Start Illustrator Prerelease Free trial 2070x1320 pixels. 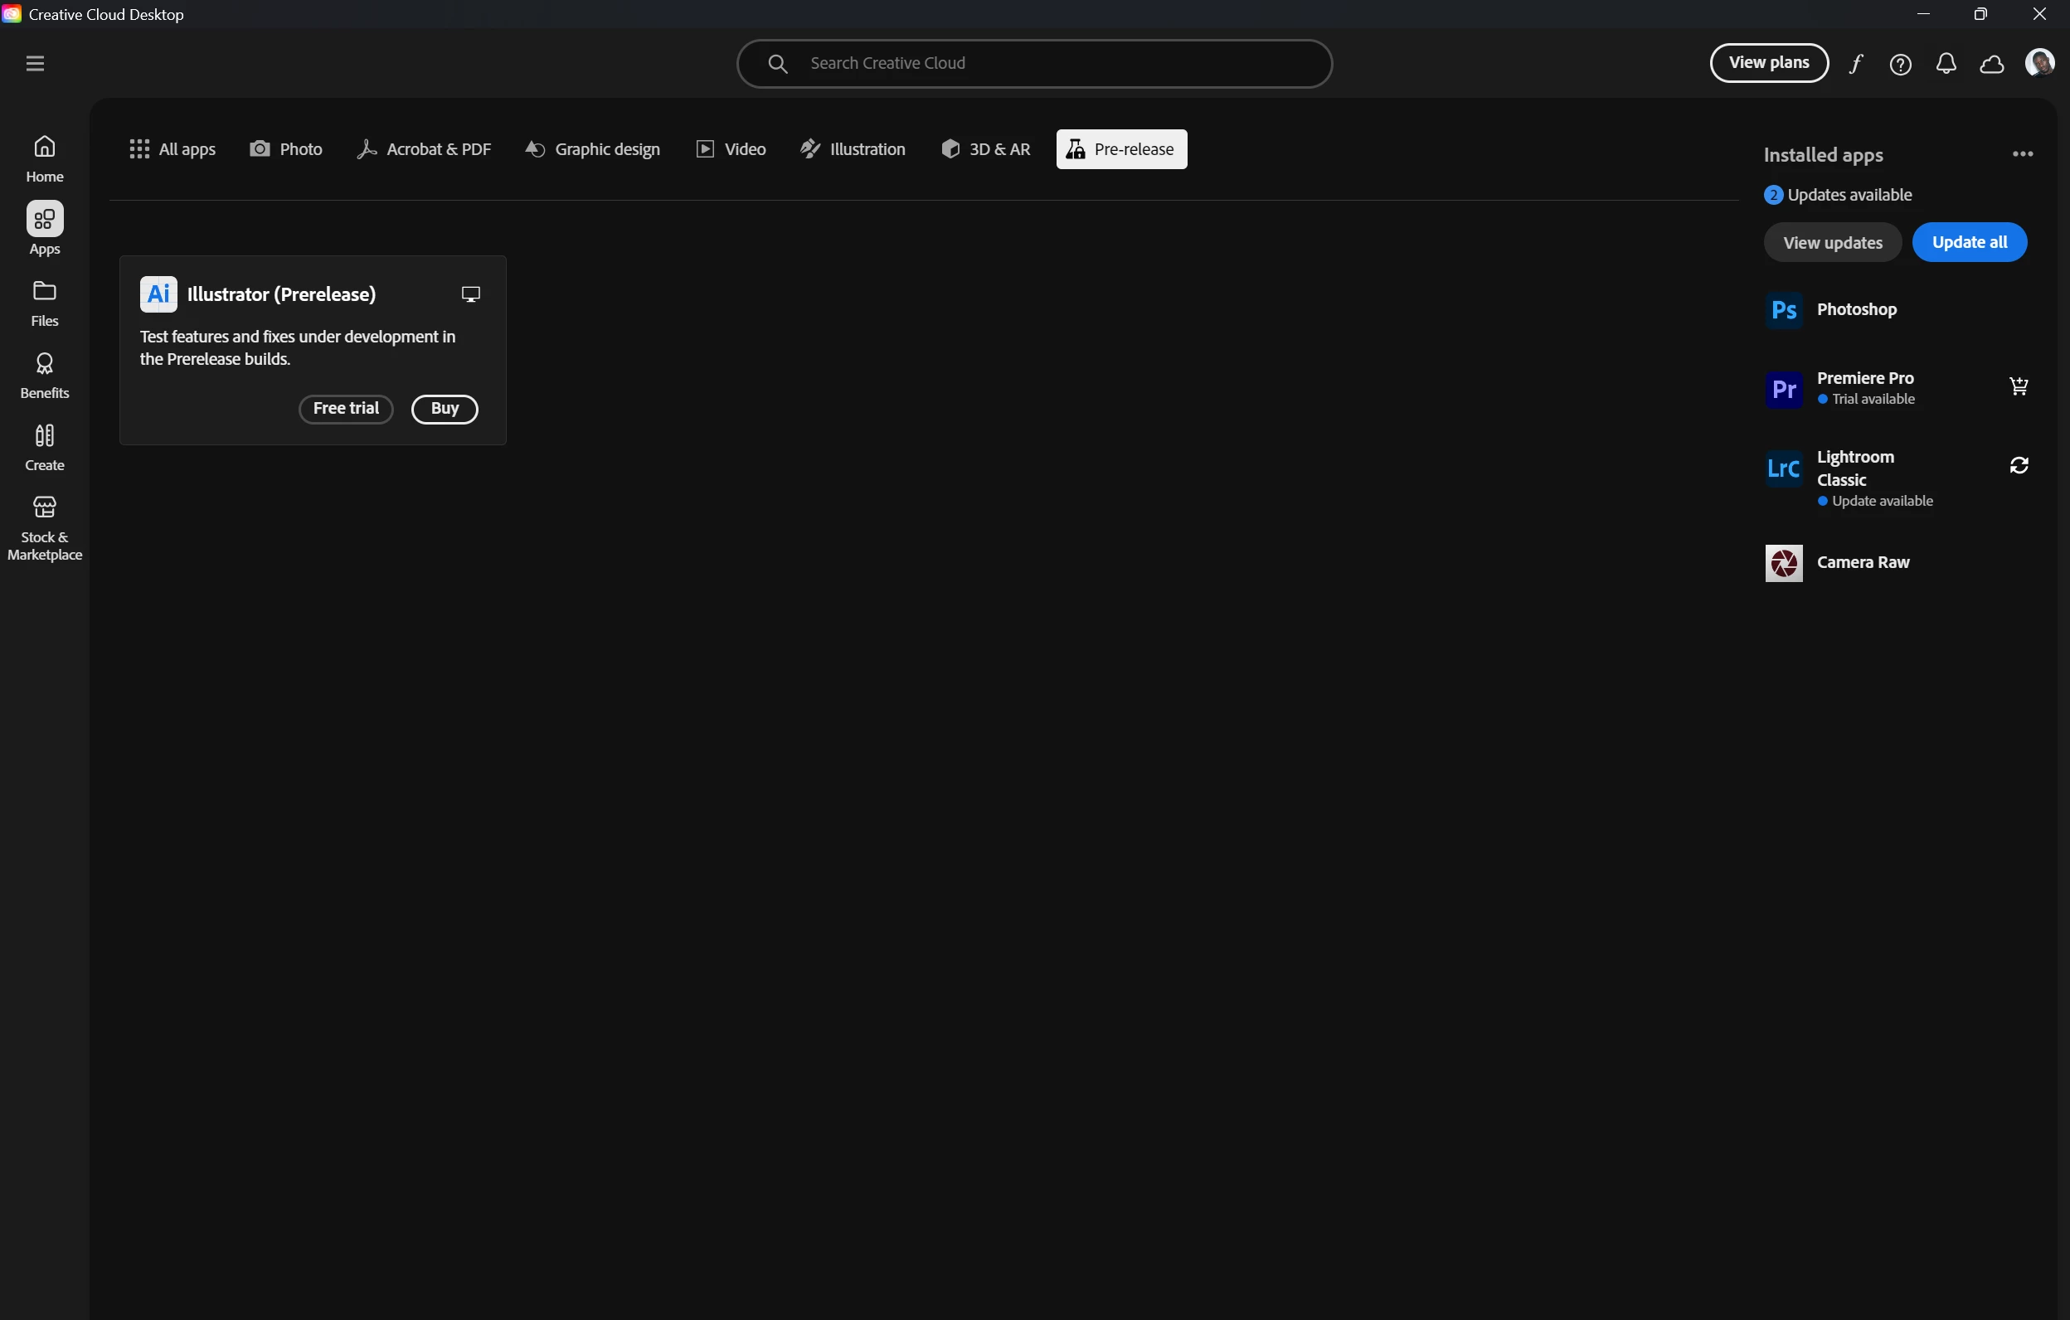click(x=346, y=409)
